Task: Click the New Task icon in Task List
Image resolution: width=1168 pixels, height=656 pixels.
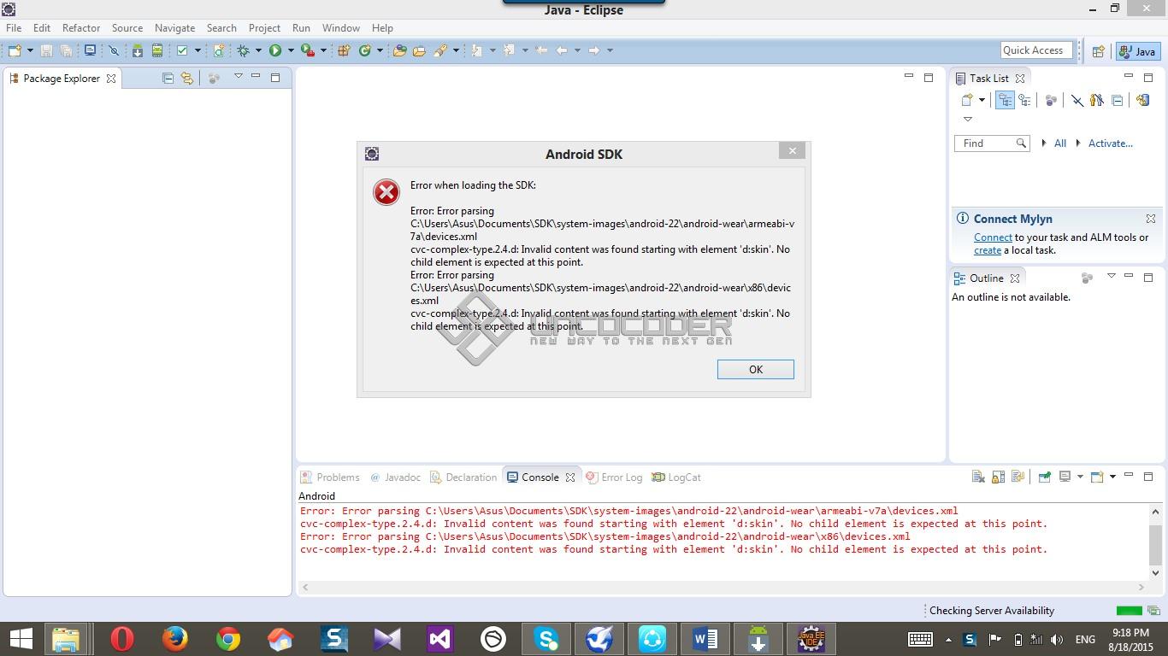Action: [x=967, y=100]
